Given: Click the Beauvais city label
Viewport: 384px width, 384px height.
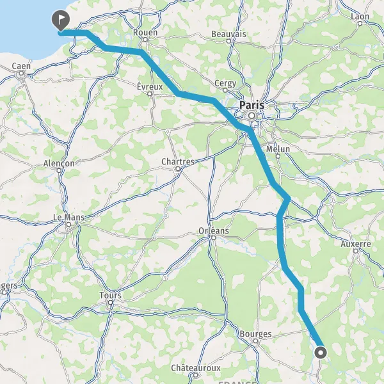Looking at the screenshot, I should click(228, 34).
